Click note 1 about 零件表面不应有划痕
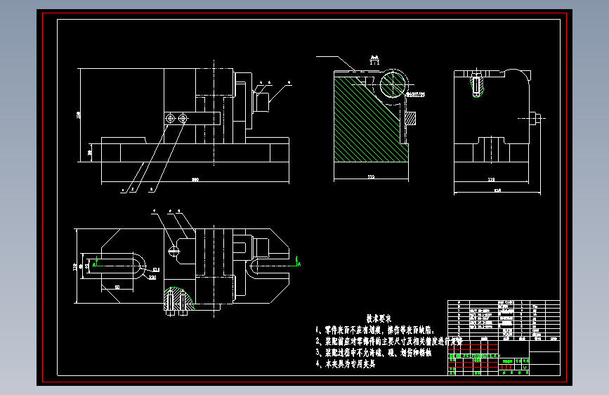 (375, 330)
